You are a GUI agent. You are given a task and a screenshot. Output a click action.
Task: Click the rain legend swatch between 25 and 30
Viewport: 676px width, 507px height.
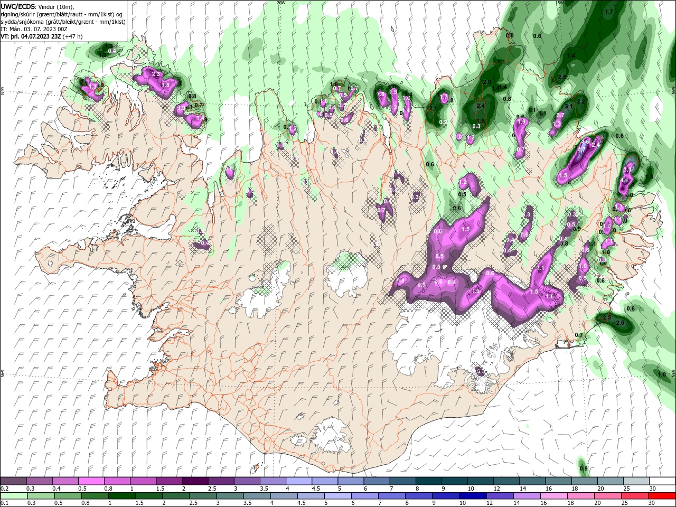click(635, 495)
